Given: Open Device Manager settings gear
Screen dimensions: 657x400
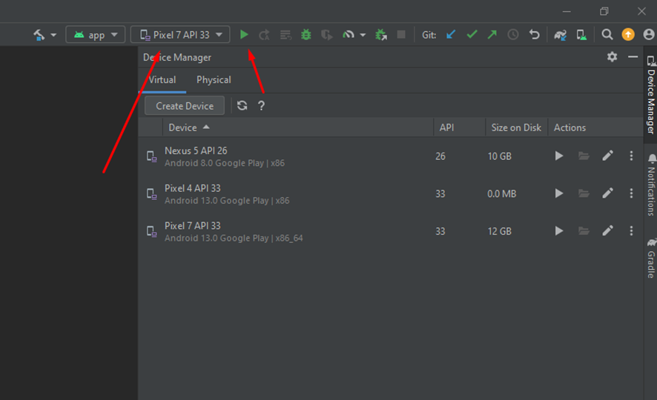Looking at the screenshot, I should coord(613,56).
